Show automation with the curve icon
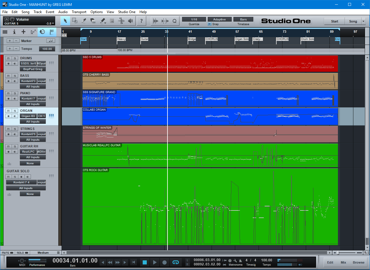The image size is (370, 270). (33, 32)
